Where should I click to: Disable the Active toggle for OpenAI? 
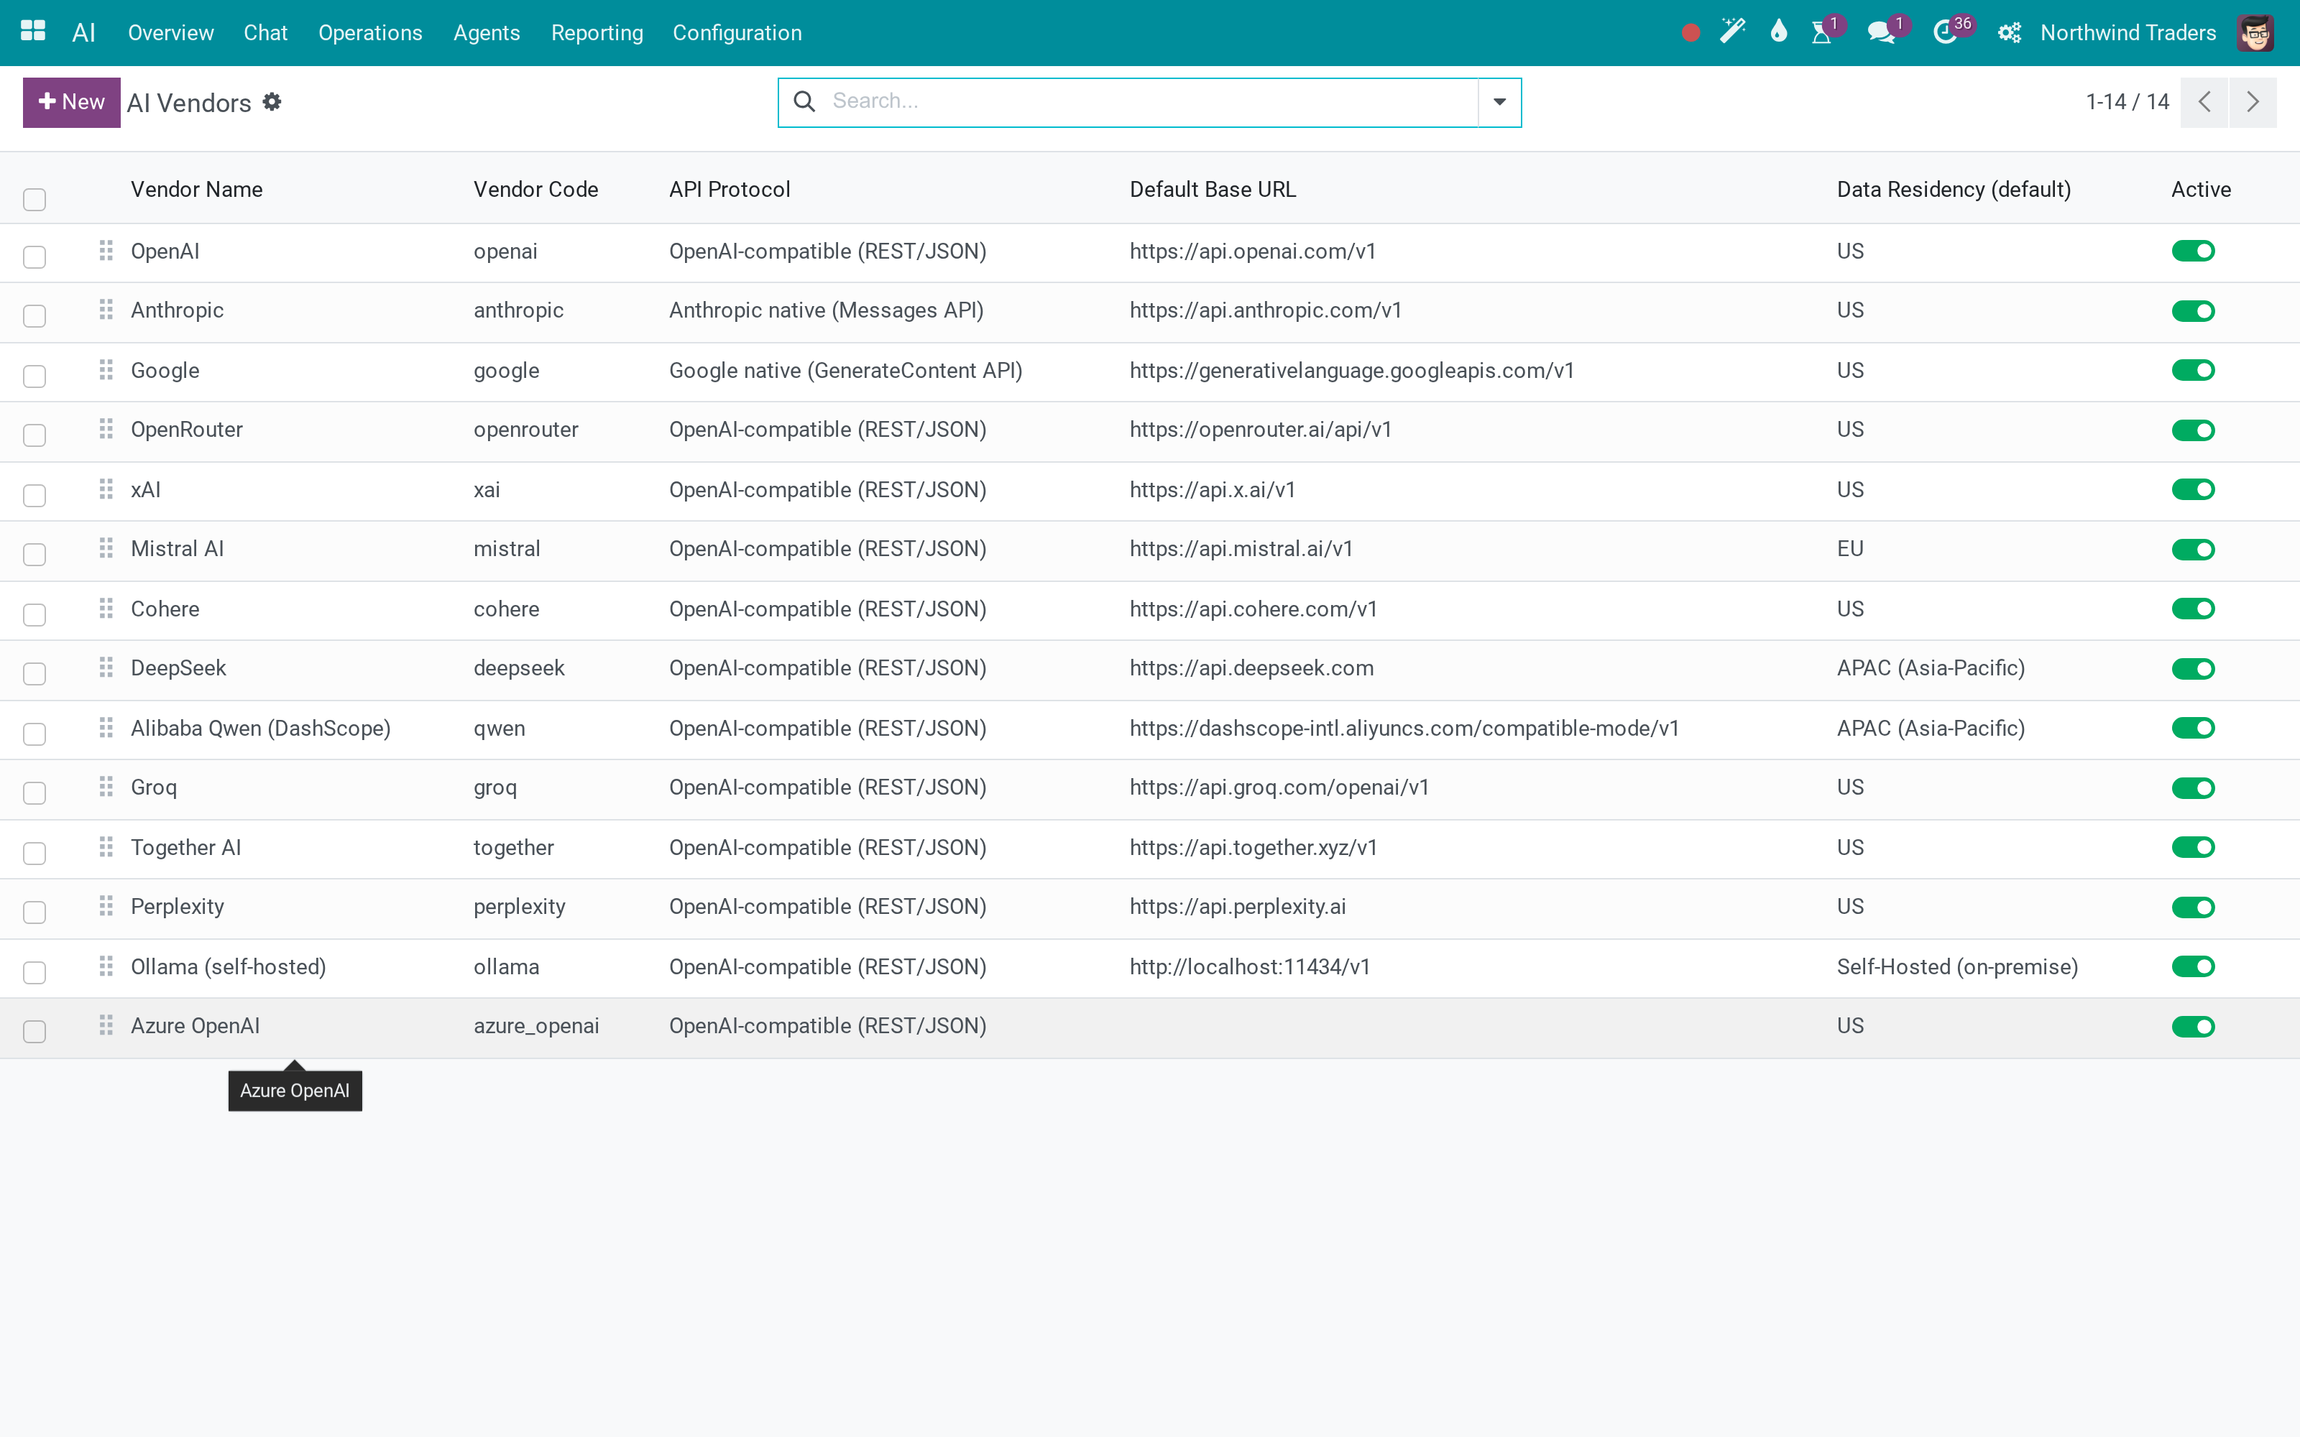coord(2194,251)
